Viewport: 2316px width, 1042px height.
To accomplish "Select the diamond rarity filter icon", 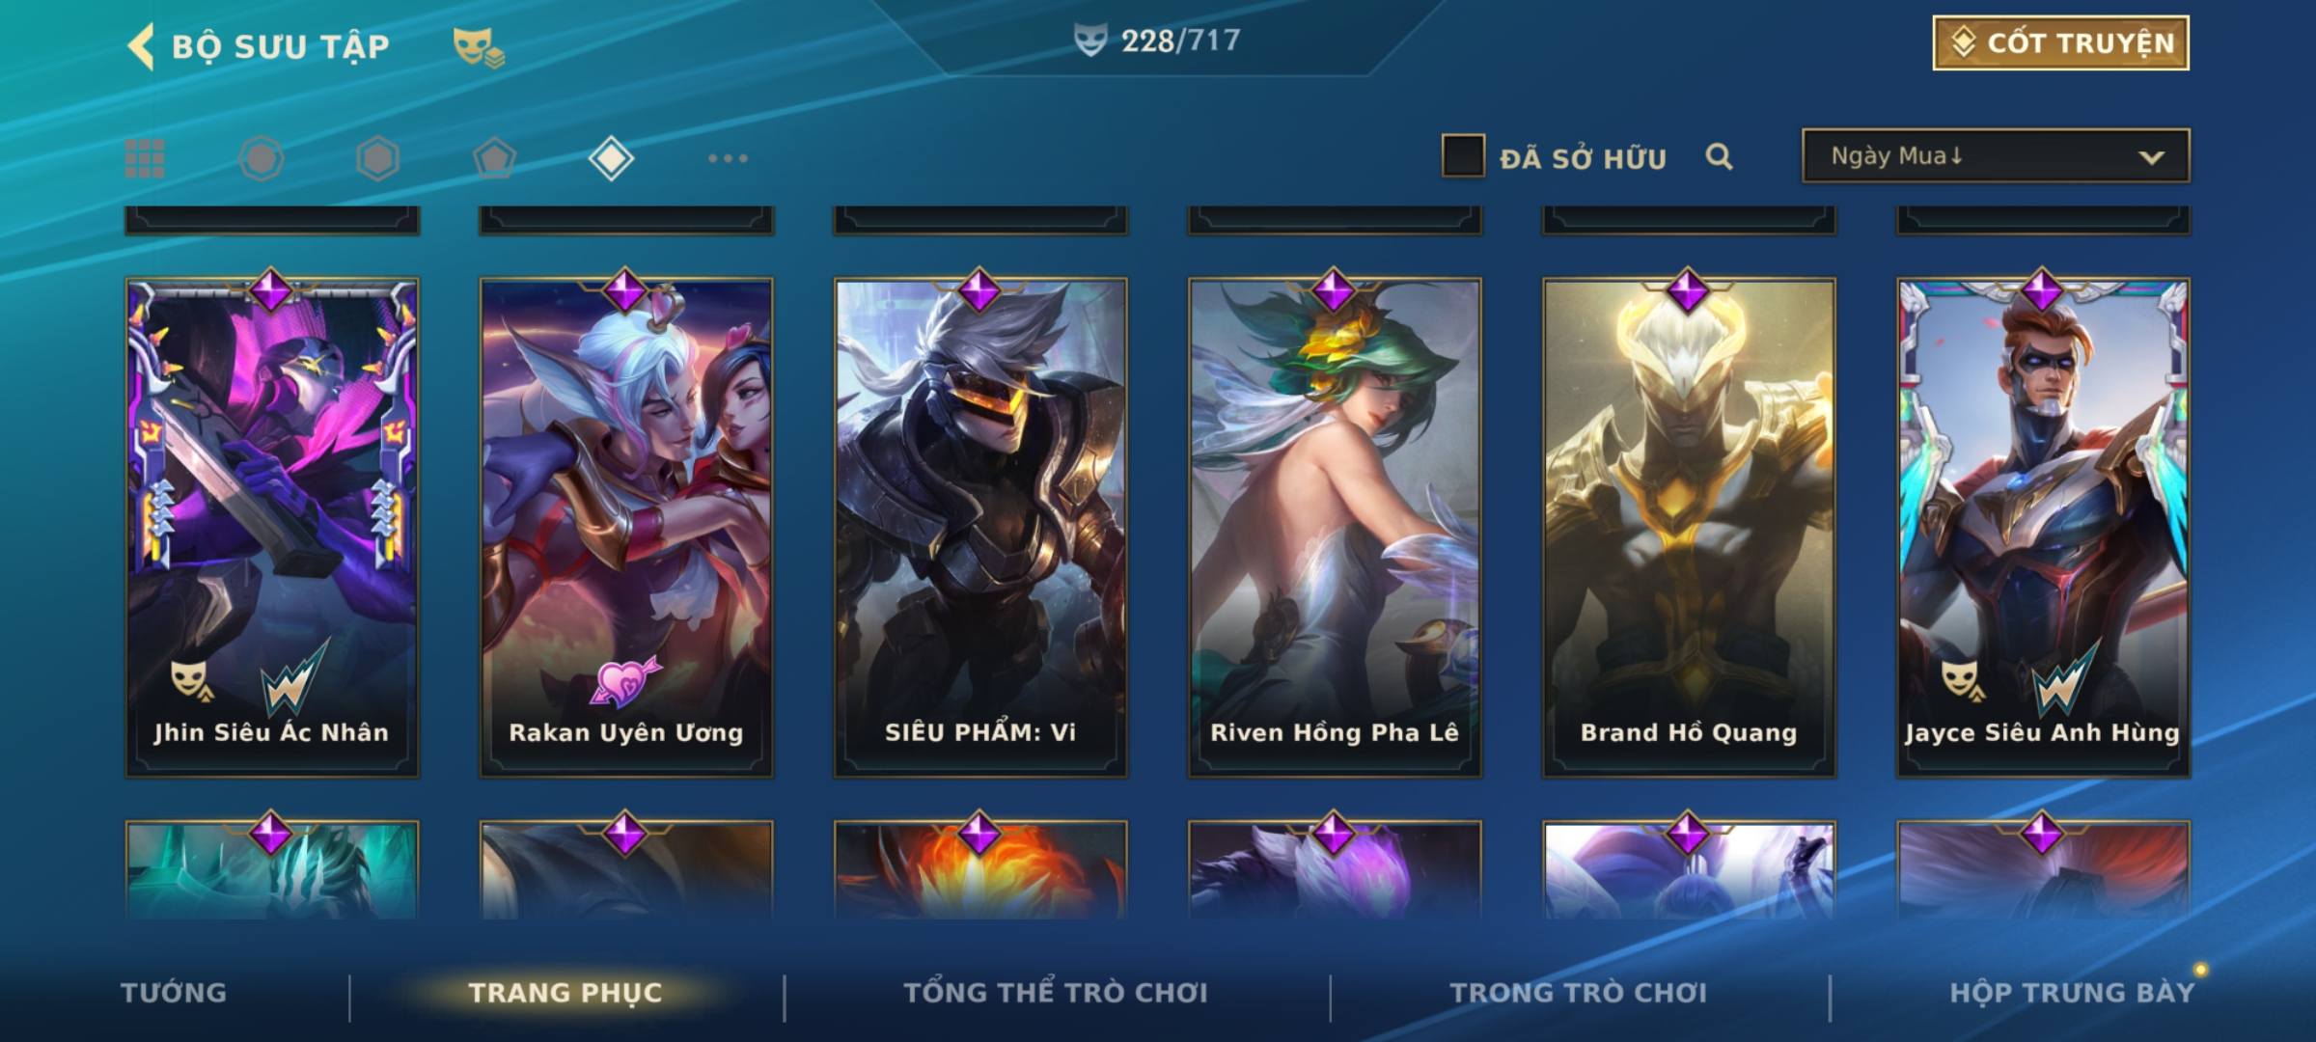I will point(611,158).
